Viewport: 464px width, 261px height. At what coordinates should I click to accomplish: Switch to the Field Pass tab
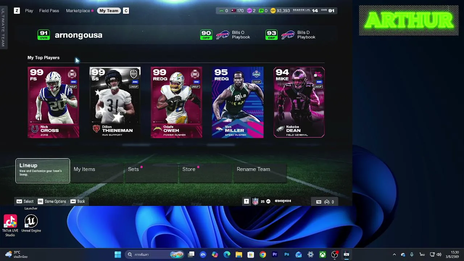click(x=49, y=11)
